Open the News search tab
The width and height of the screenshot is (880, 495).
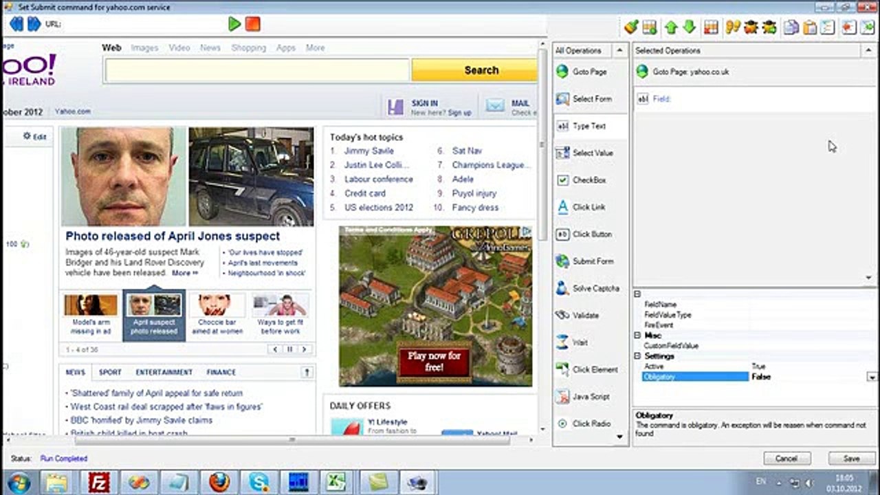tap(210, 48)
